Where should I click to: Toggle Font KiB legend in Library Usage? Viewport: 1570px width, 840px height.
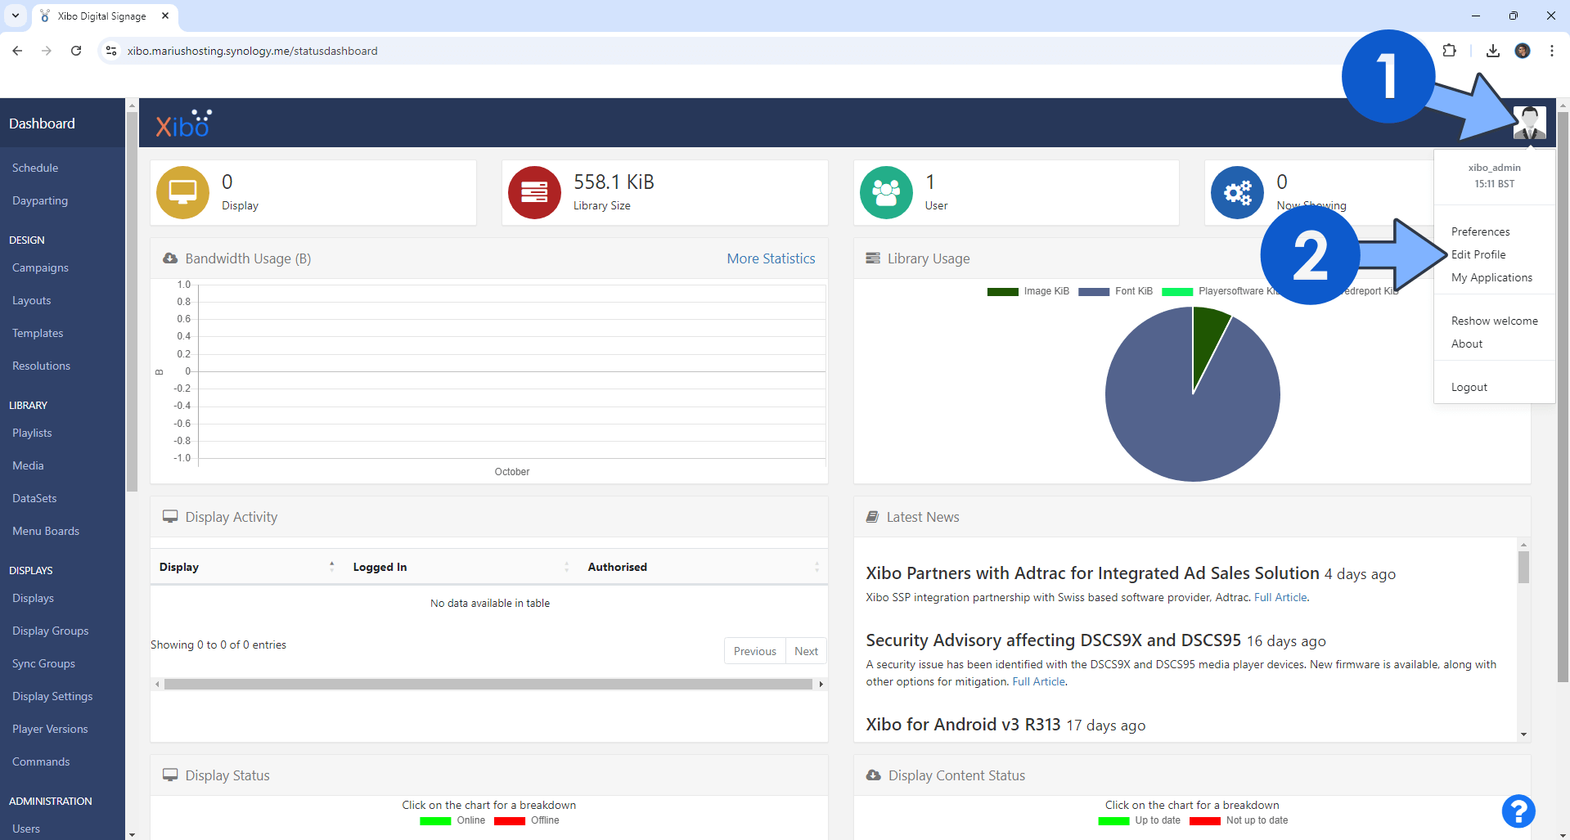(1115, 291)
